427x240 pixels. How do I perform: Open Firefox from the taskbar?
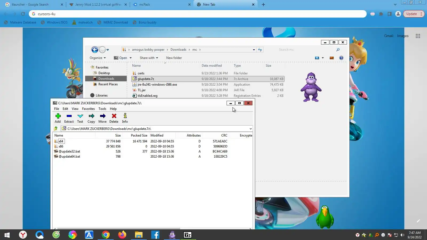[x=122, y=235]
